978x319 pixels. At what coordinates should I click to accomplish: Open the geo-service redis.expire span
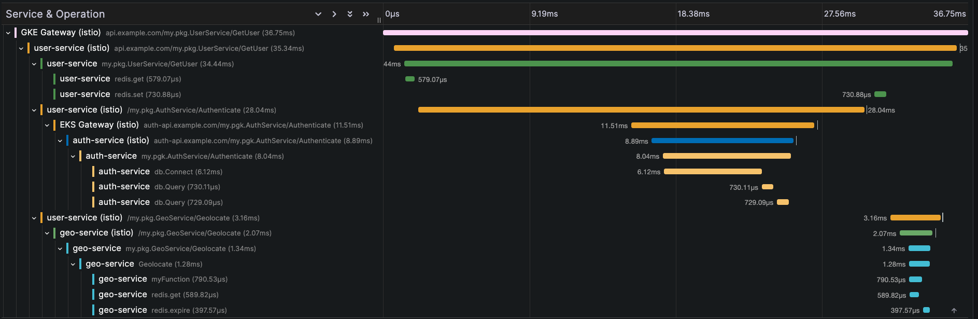tap(162, 310)
